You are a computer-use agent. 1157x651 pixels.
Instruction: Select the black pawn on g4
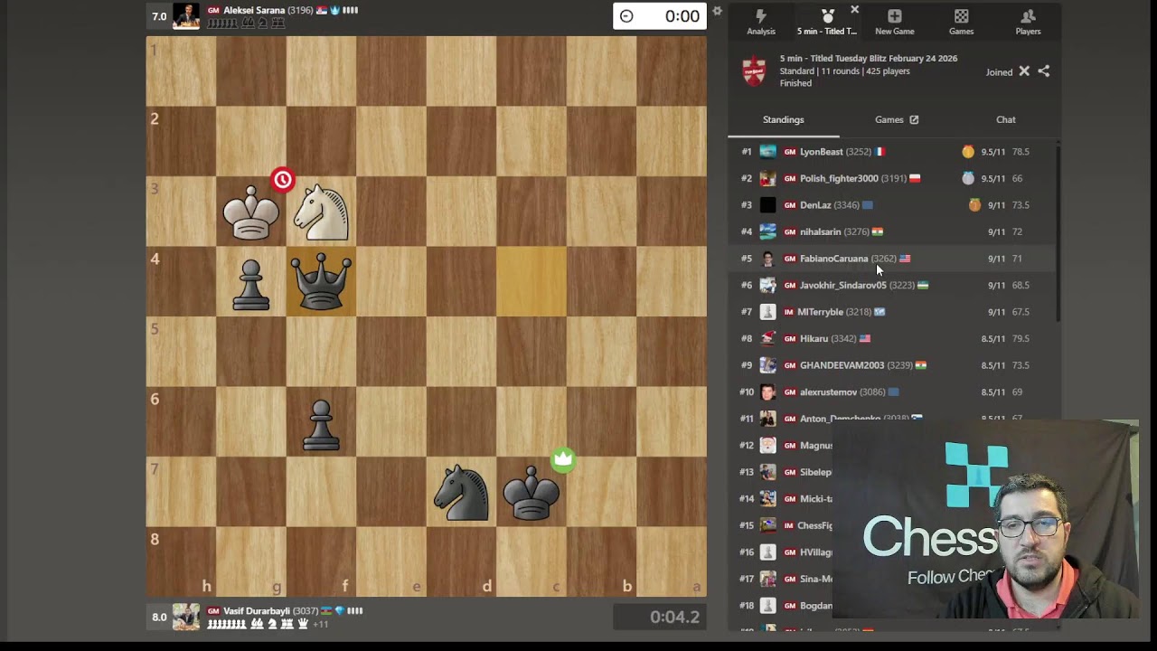click(x=251, y=284)
